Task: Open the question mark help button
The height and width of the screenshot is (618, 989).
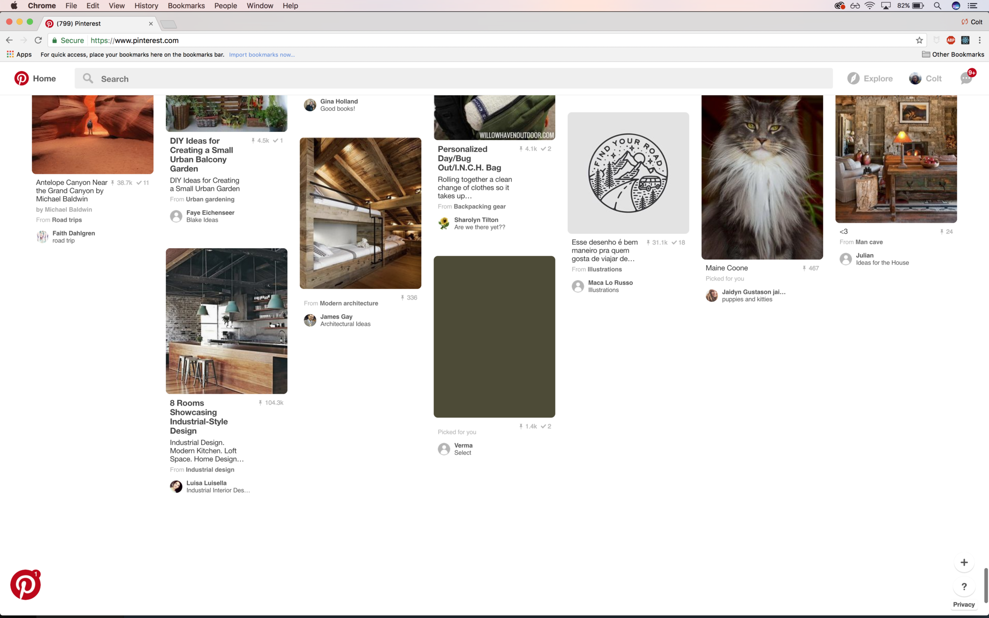Action: (x=964, y=586)
